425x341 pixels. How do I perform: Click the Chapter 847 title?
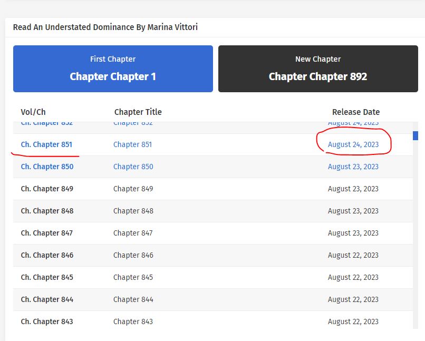point(133,233)
